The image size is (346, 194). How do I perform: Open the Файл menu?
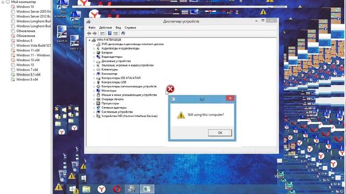(x=92, y=27)
